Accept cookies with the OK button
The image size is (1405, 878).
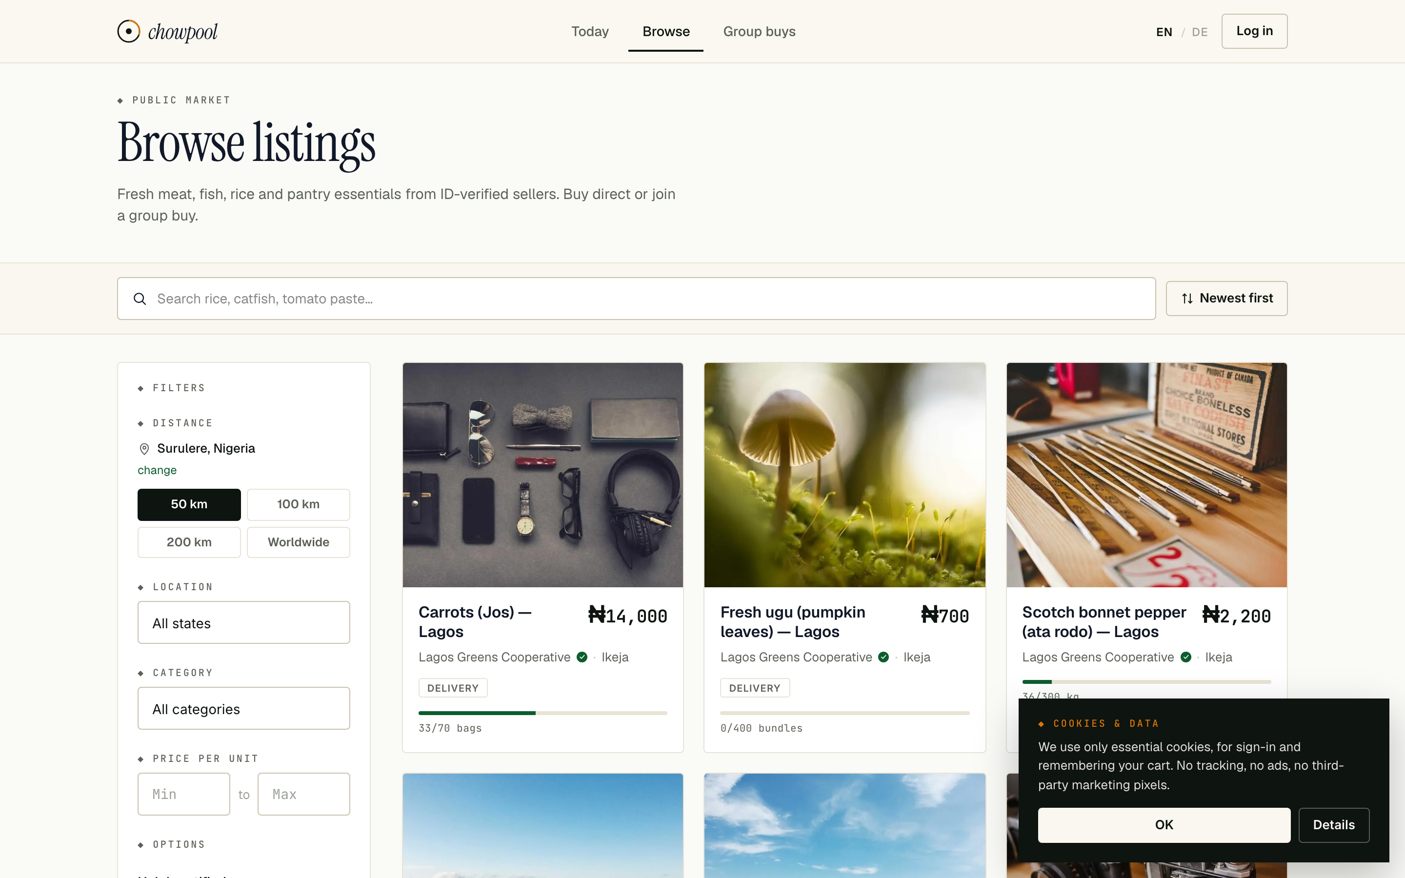[1164, 824]
